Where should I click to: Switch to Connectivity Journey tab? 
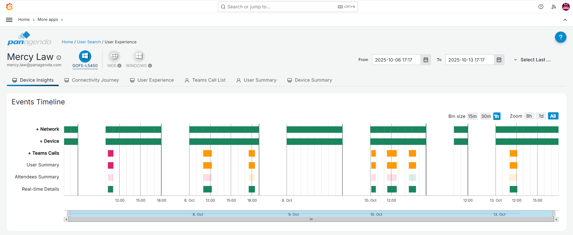click(92, 80)
